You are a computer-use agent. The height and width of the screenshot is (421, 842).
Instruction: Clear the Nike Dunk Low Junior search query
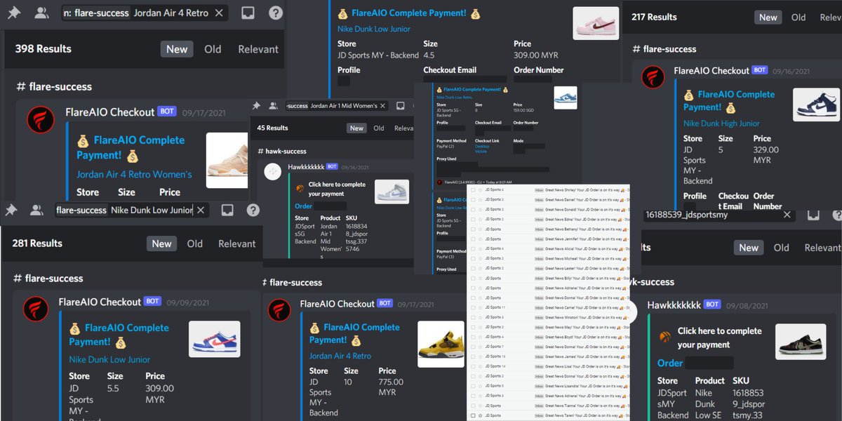click(201, 210)
